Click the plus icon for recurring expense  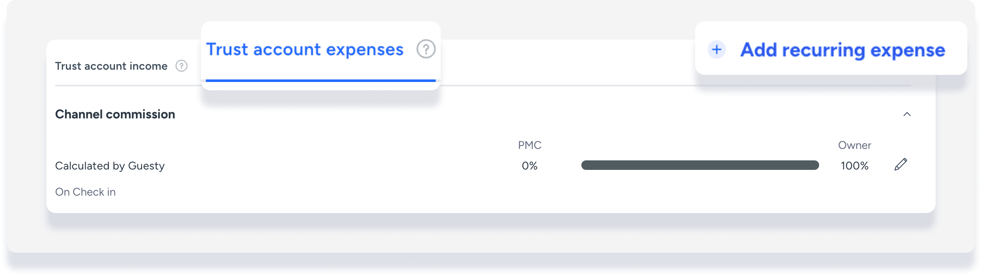716,50
